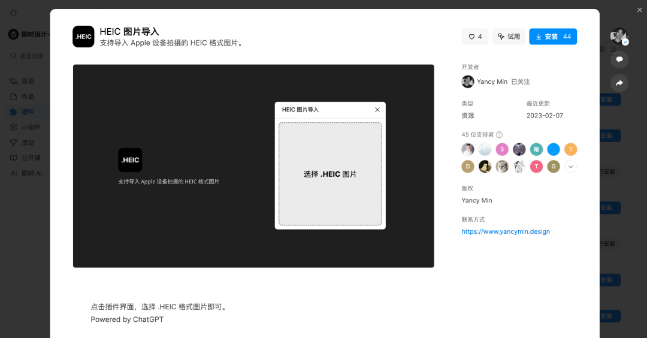Click the Powered by ChatGPT text

(127, 319)
